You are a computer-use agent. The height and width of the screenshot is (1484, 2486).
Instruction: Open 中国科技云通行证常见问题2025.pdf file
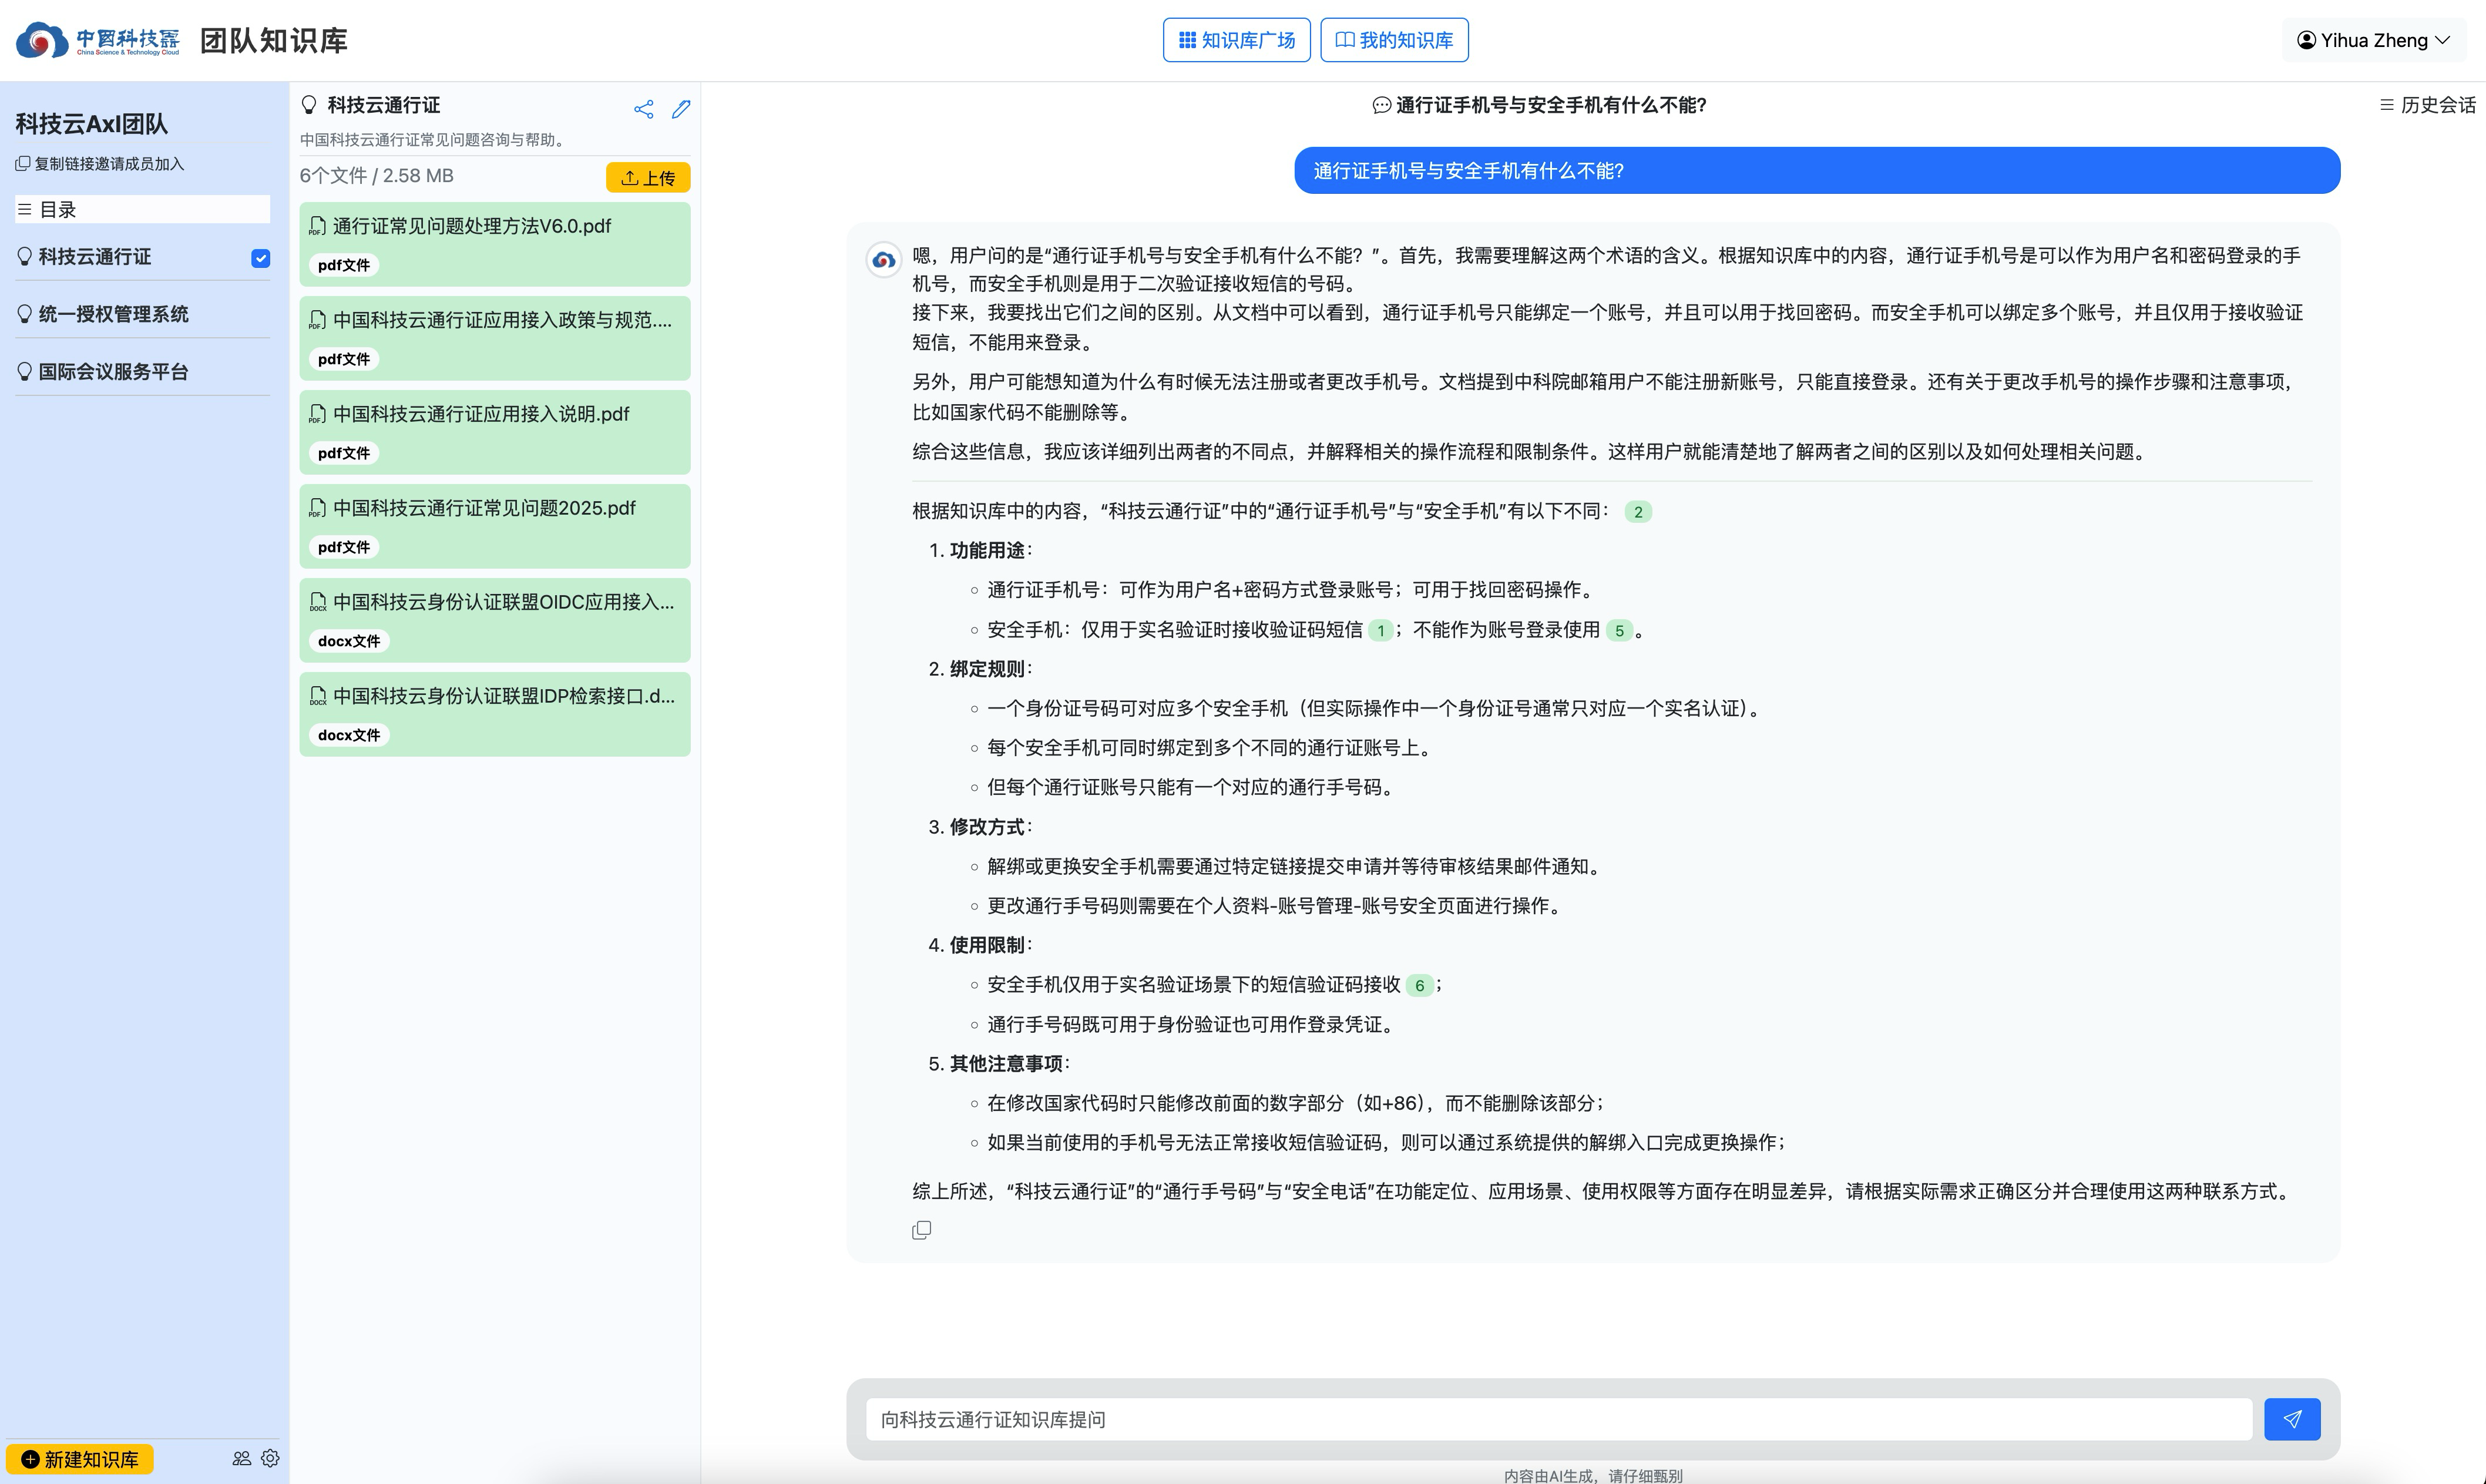495,526
